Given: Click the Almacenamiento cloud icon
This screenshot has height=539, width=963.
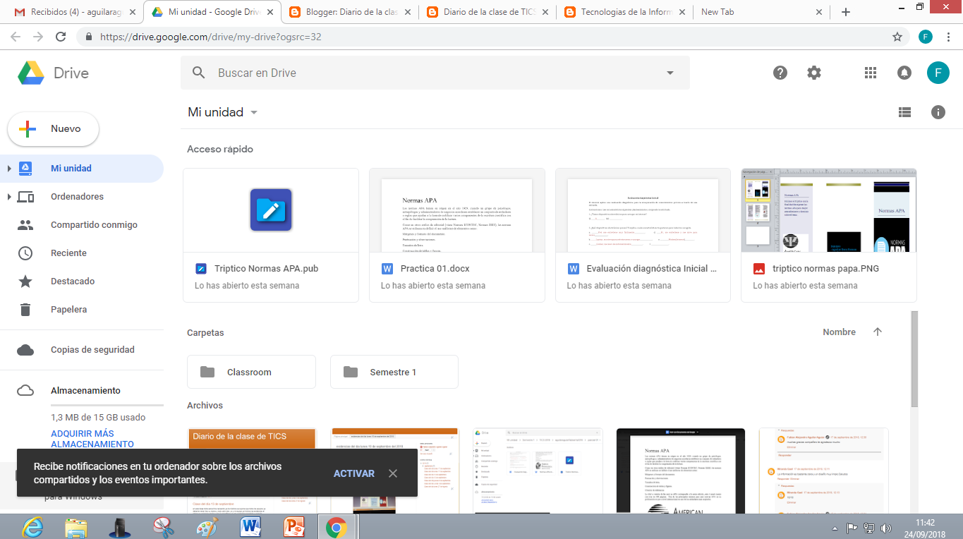Looking at the screenshot, I should coord(25,391).
